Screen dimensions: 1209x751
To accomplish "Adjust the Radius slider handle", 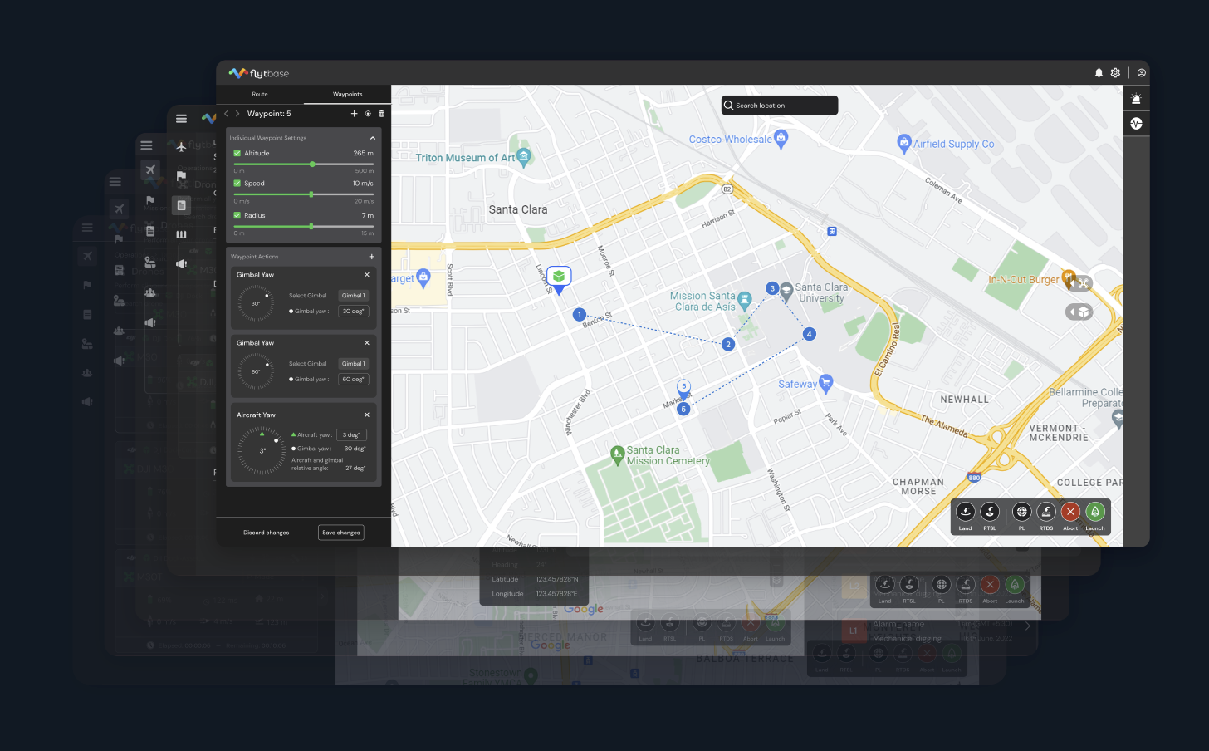I will tap(311, 226).
